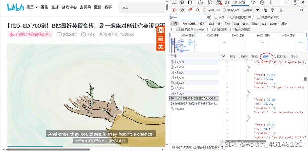Open the DevTools welcome home icon

[200, 2]
